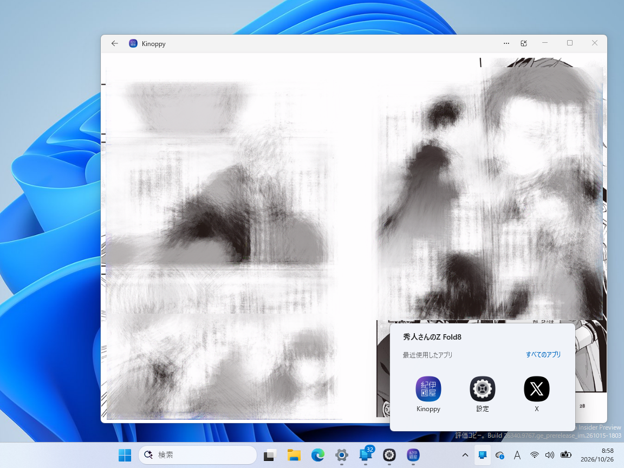Maximize the Kinoppy window

tap(570, 43)
